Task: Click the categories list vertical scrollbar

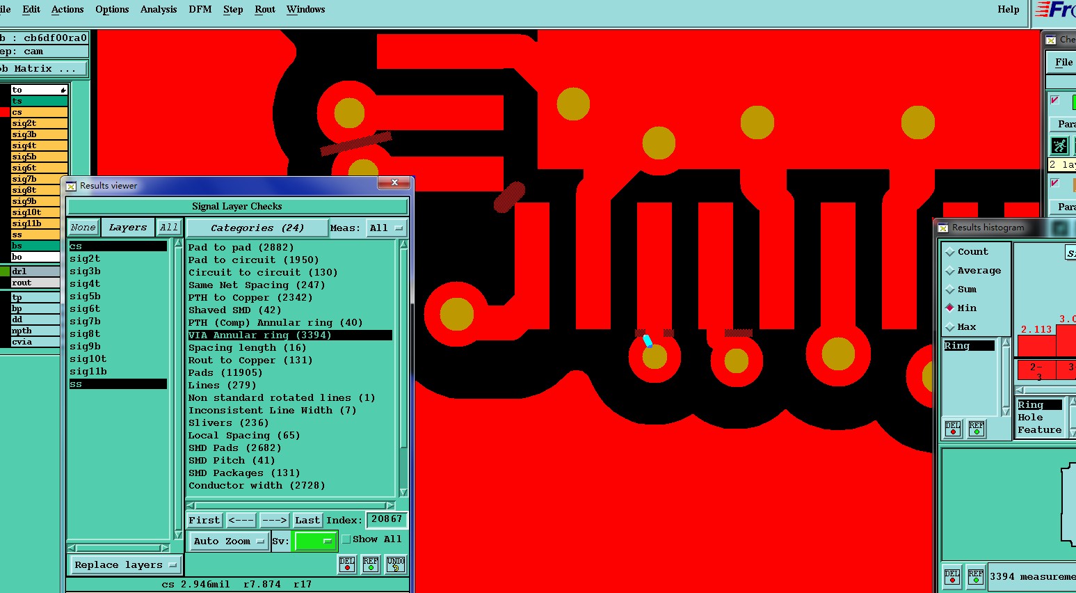Action: pos(403,368)
